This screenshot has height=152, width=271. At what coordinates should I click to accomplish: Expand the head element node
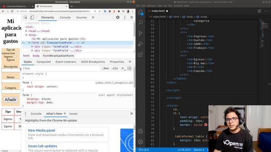[26, 31]
